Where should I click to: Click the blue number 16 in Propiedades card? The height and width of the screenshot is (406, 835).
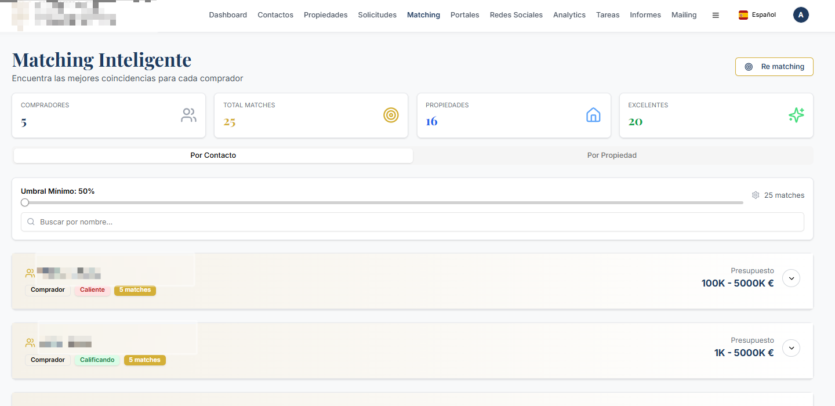[431, 122]
